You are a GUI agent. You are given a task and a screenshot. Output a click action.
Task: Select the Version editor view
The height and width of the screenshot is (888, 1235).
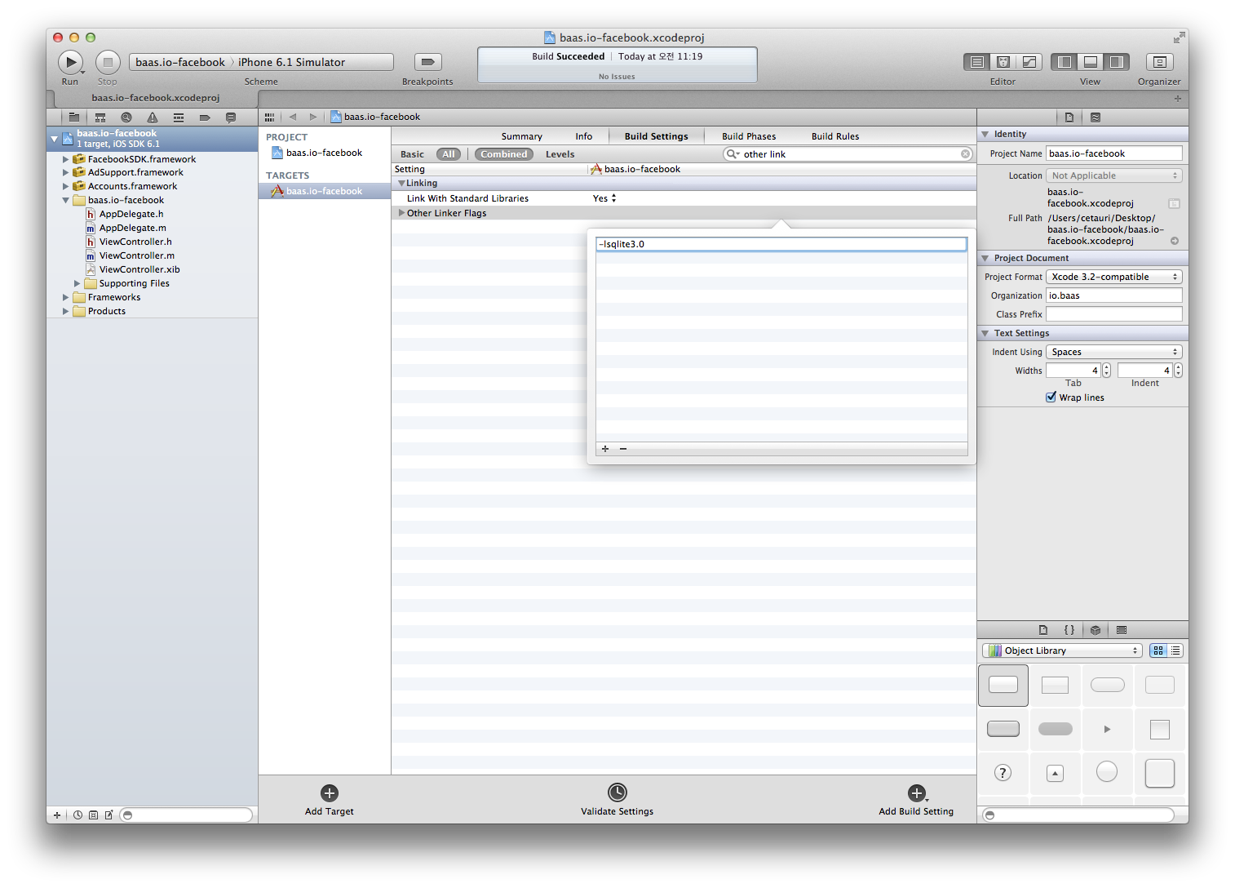pyautogui.click(x=1029, y=62)
